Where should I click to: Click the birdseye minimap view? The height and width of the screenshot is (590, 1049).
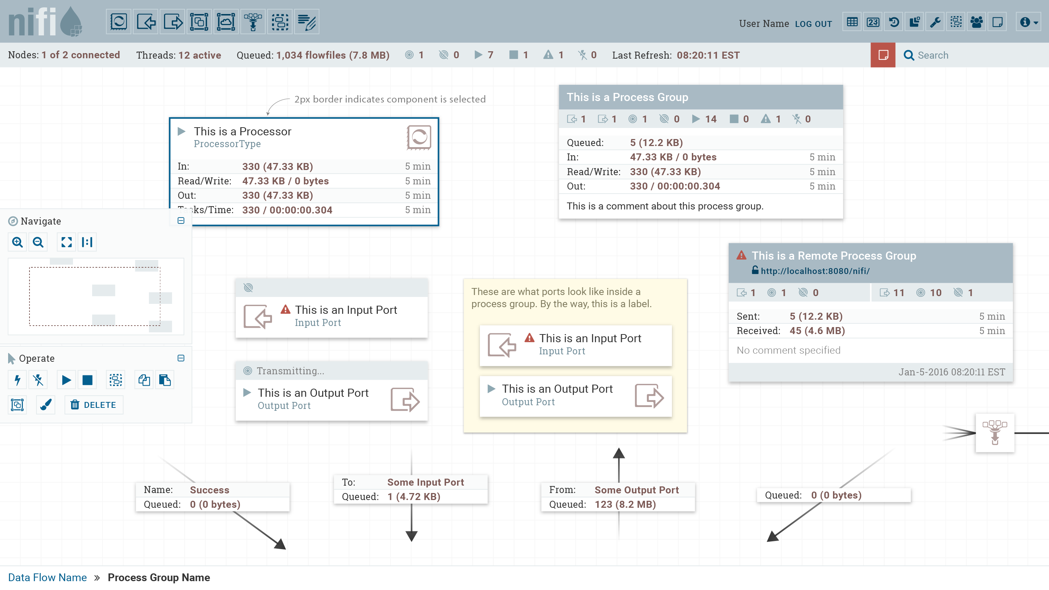coord(96,296)
